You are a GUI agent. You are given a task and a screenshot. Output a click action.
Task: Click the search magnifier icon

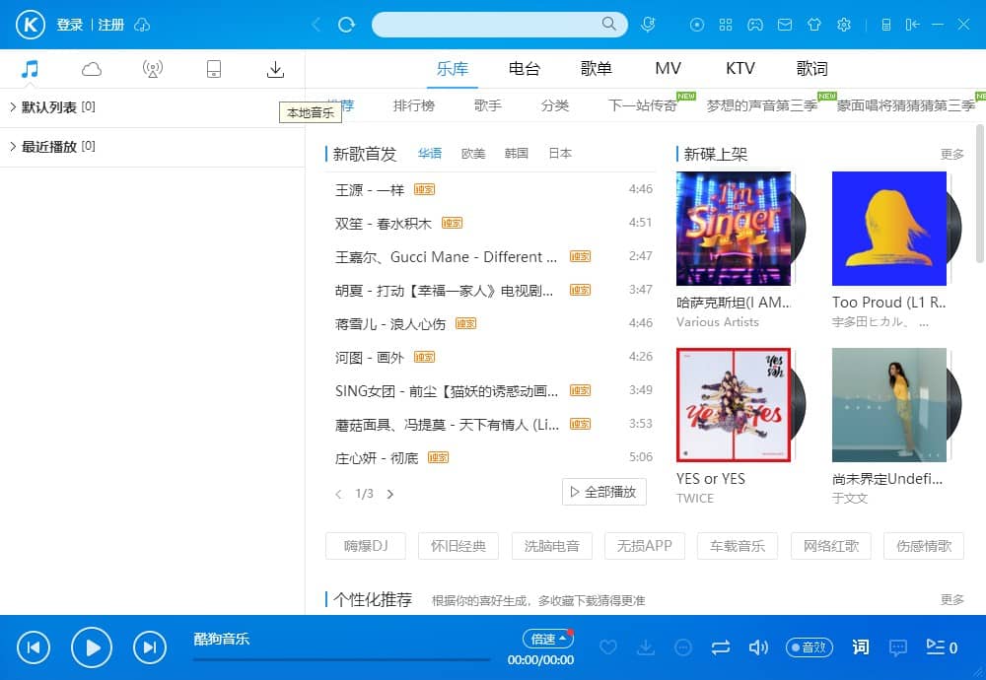(x=608, y=24)
